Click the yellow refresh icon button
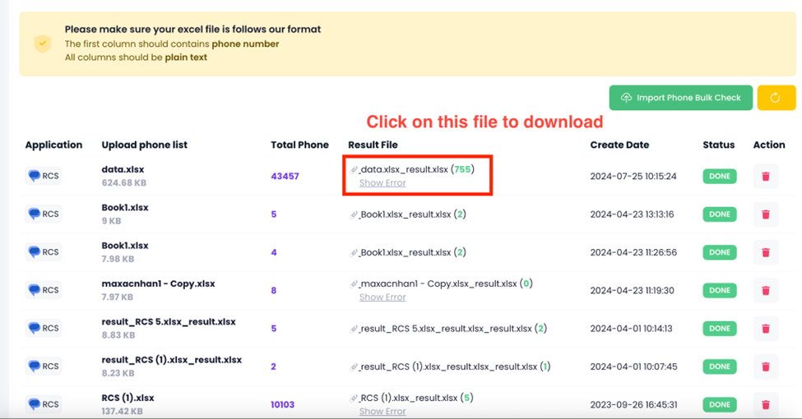Screen dimensions: 802x419 [776, 98]
